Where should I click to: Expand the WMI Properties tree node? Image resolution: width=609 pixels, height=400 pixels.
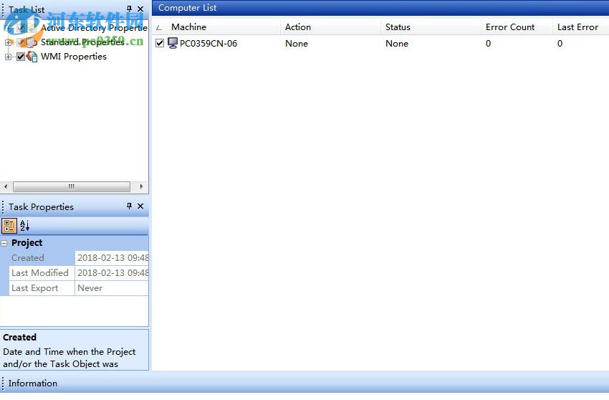coord(8,57)
